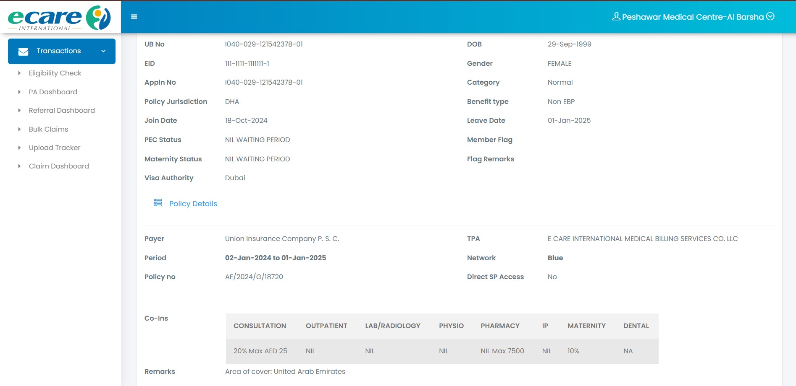Expand the Eligibility Check arrow
This screenshot has width=796, height=386.
(x=19, y=73)
